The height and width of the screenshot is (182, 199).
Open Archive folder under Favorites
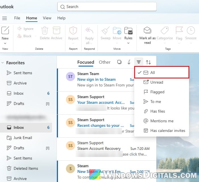click(26, 83)
